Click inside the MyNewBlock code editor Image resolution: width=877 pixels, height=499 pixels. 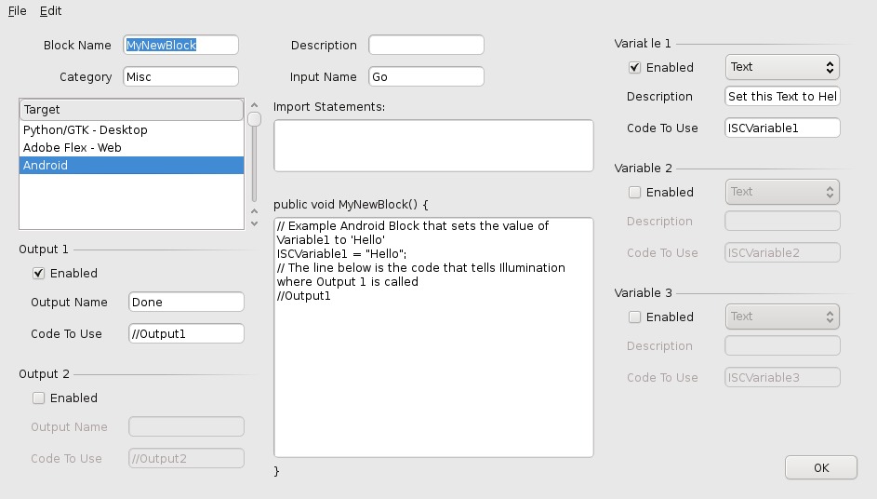click(x=433, y=372)
